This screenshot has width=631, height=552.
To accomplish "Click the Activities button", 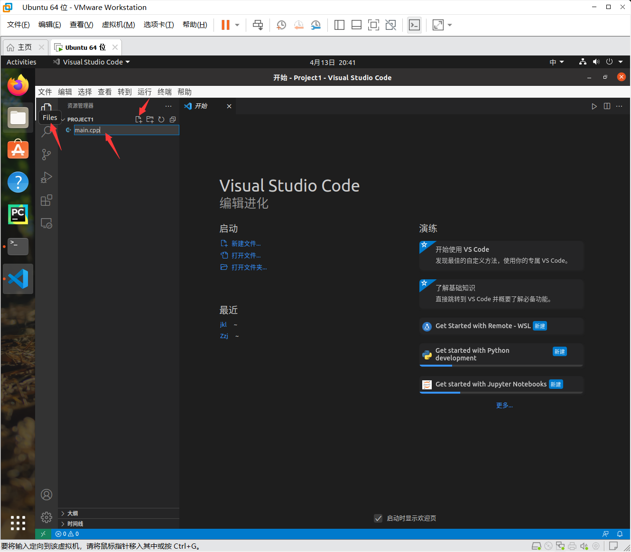I will [x=21, y=62].
